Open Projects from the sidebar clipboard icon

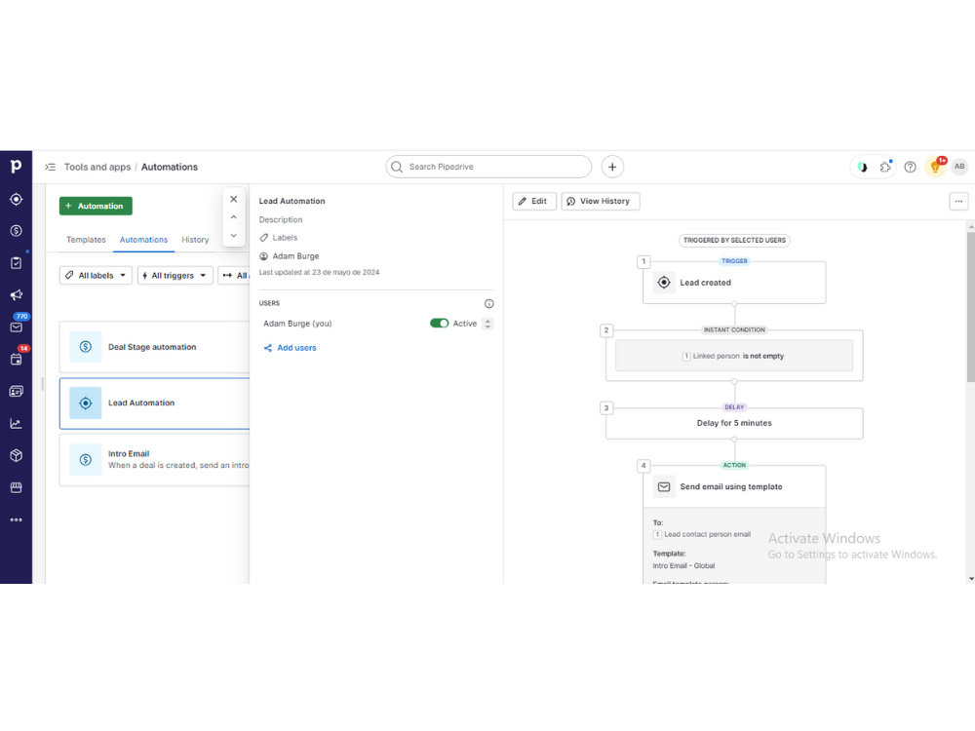[x=17, y=263]
